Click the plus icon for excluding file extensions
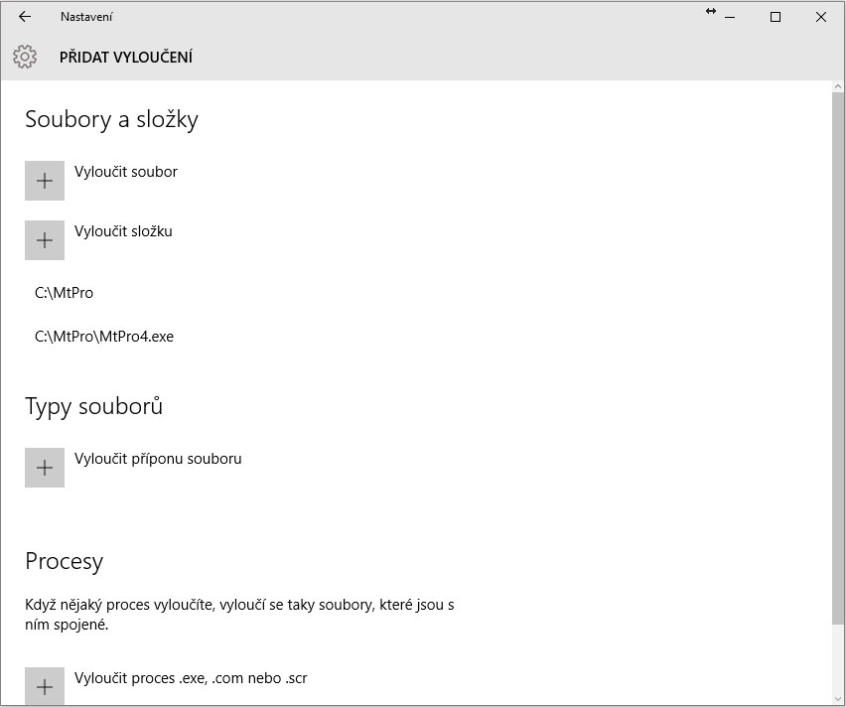 point(45,467)
